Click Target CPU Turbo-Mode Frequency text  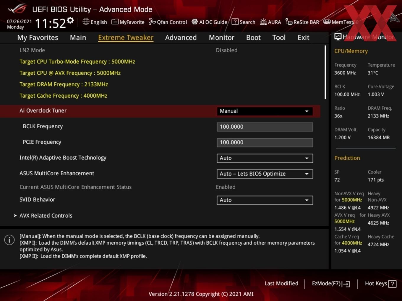tap(77, 62)
